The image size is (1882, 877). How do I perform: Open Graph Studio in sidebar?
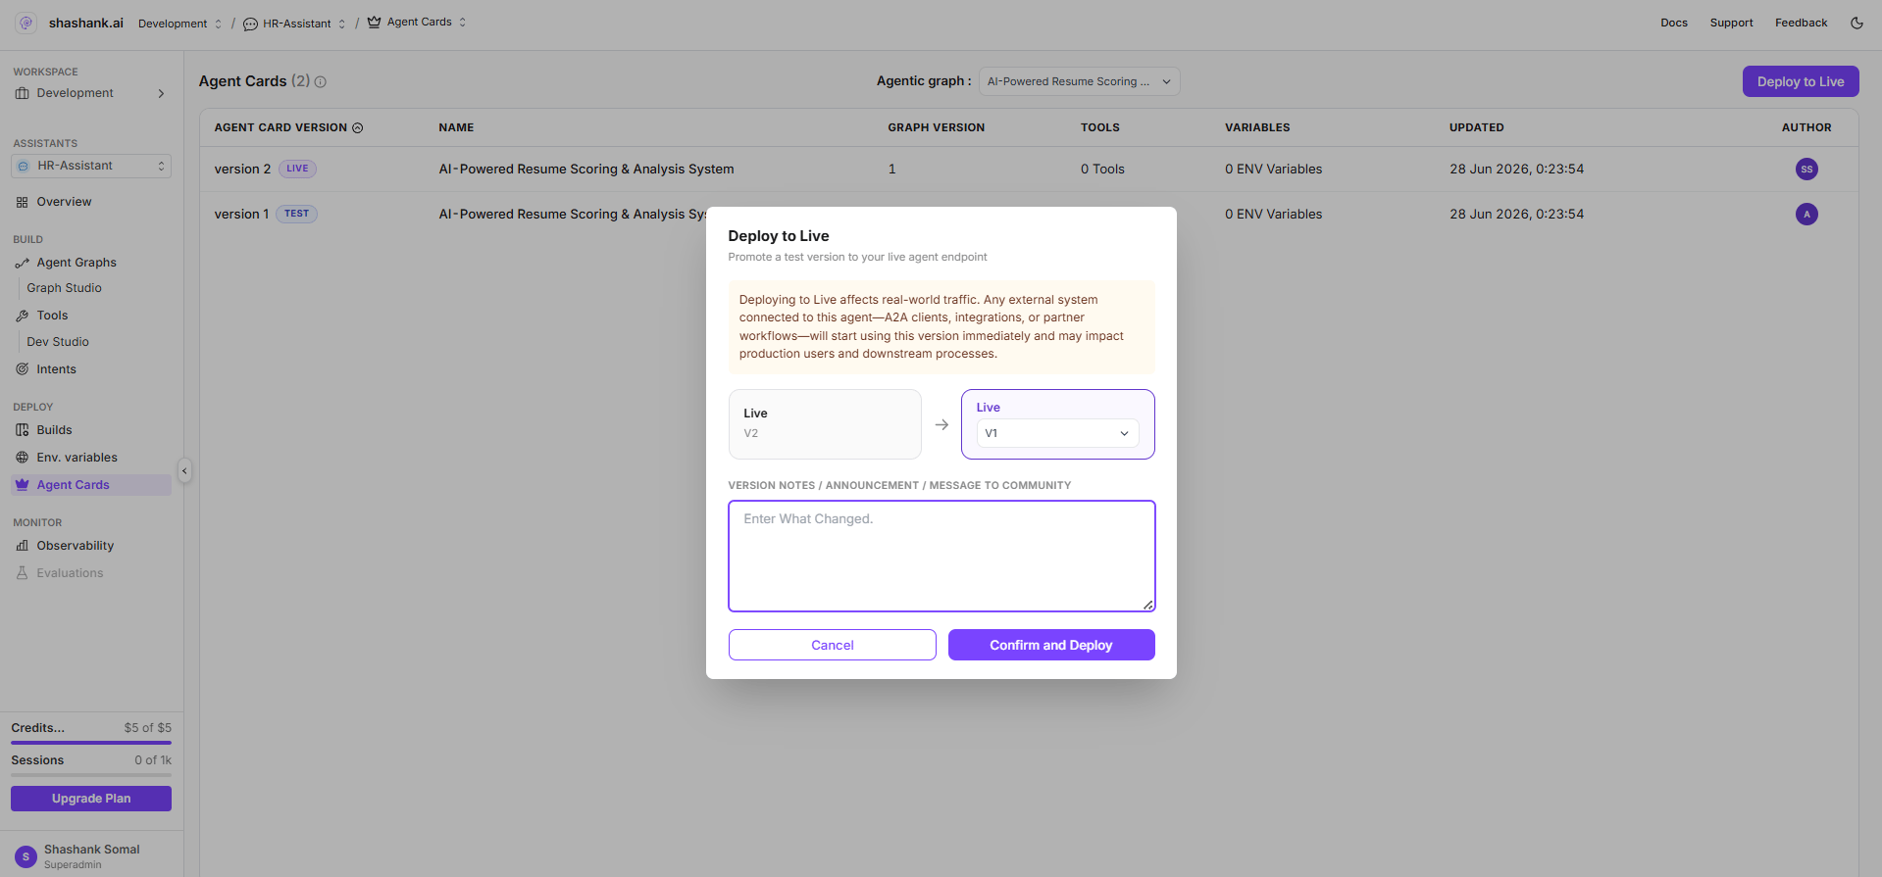65,288
